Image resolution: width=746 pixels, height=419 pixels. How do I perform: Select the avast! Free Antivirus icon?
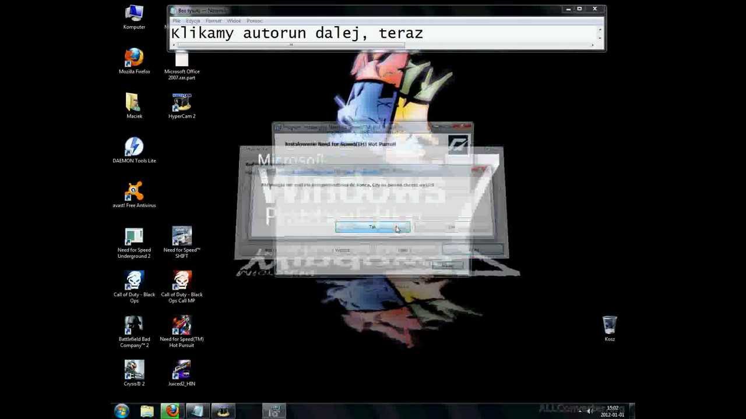134,195
